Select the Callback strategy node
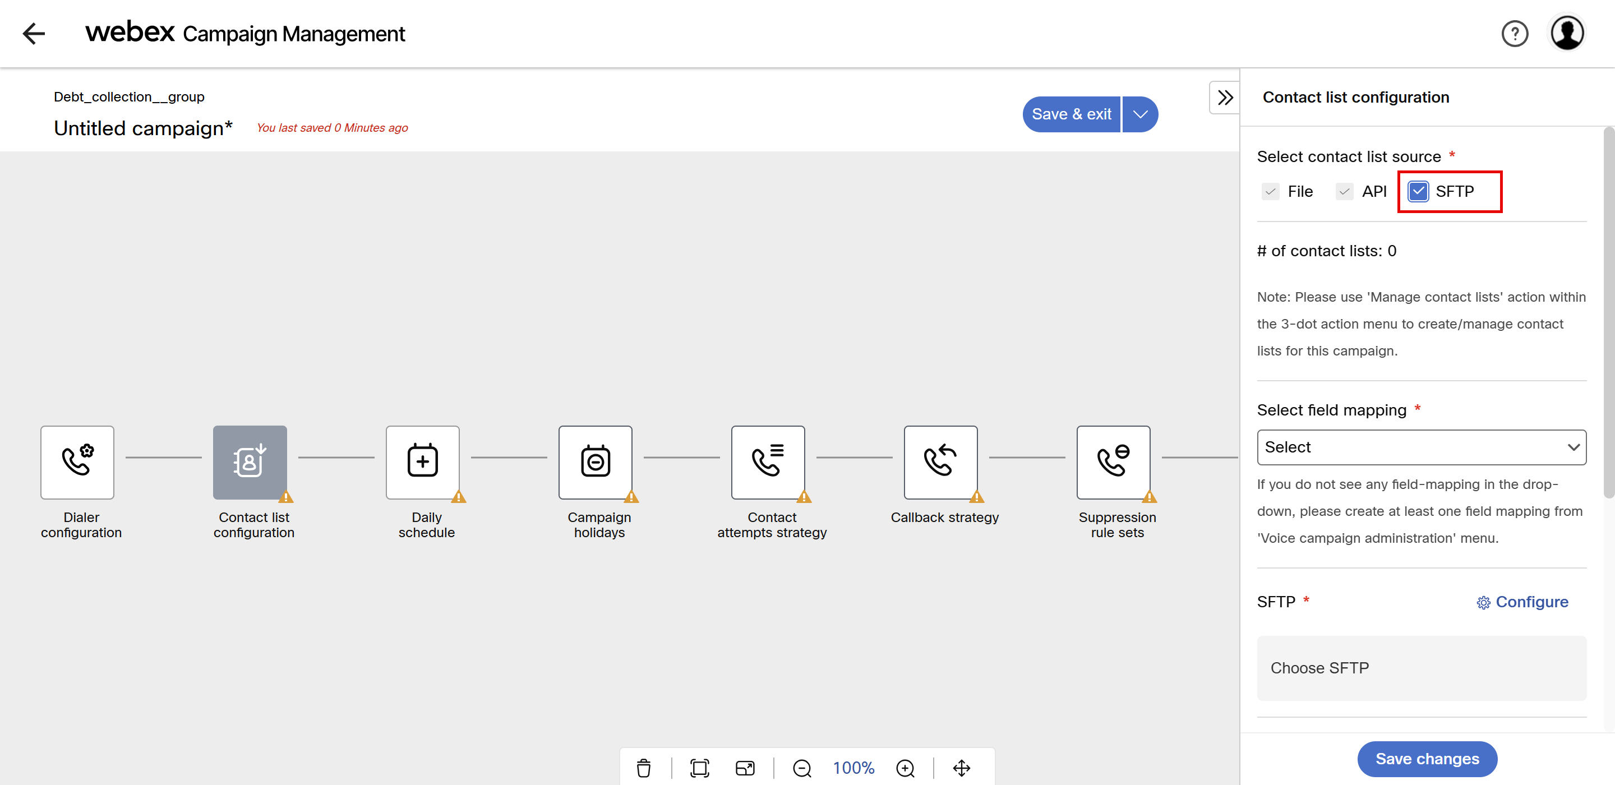This screenshot has width=1615, height=785. [940, 462]
